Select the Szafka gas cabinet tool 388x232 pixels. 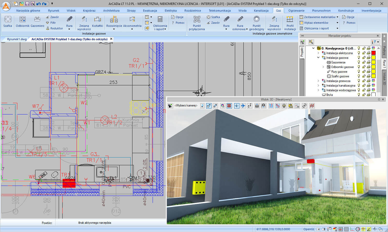tap(8, 22)
